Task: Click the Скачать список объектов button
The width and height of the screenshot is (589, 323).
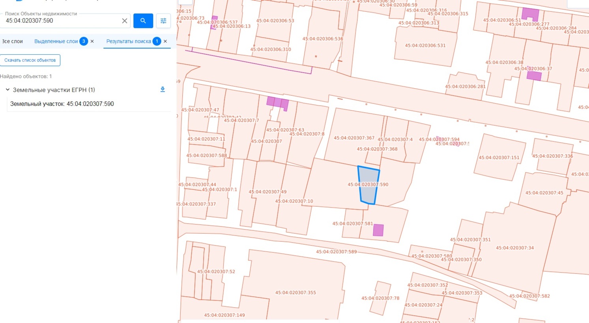Action: tap(30, 60)
